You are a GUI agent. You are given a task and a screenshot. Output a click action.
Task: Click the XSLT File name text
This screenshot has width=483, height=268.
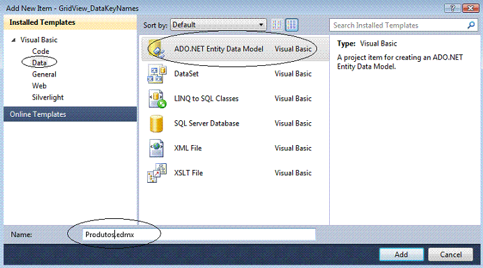coord(189,173)
